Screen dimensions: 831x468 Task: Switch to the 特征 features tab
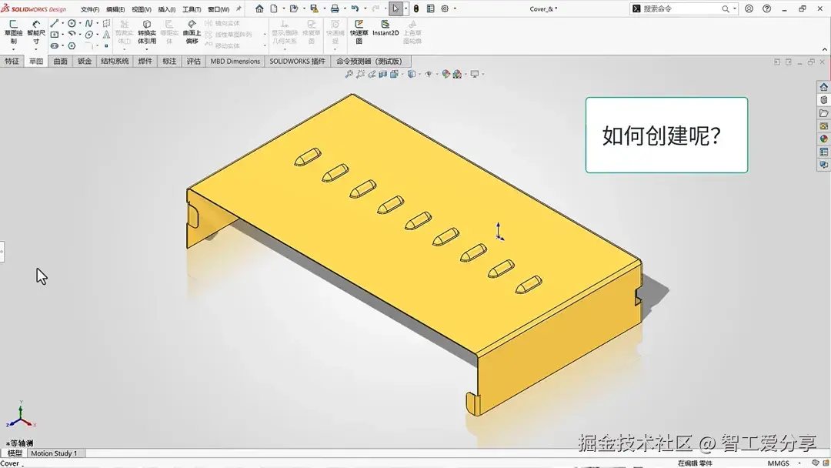12,61
